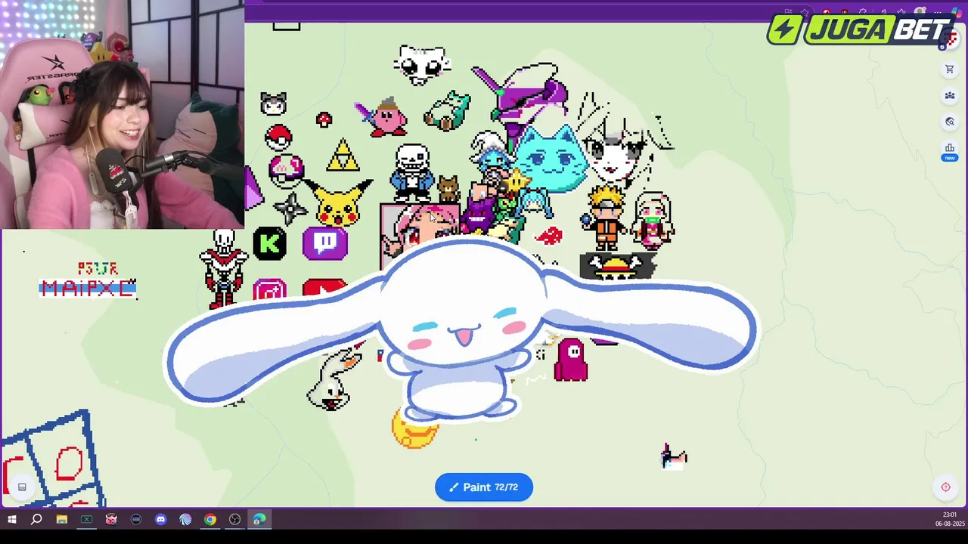Switch to OBS Studio in taskbar
Image resolution: width=968 pixels, height=544 pixels.
pyautogui.click(x=234, y=520)
